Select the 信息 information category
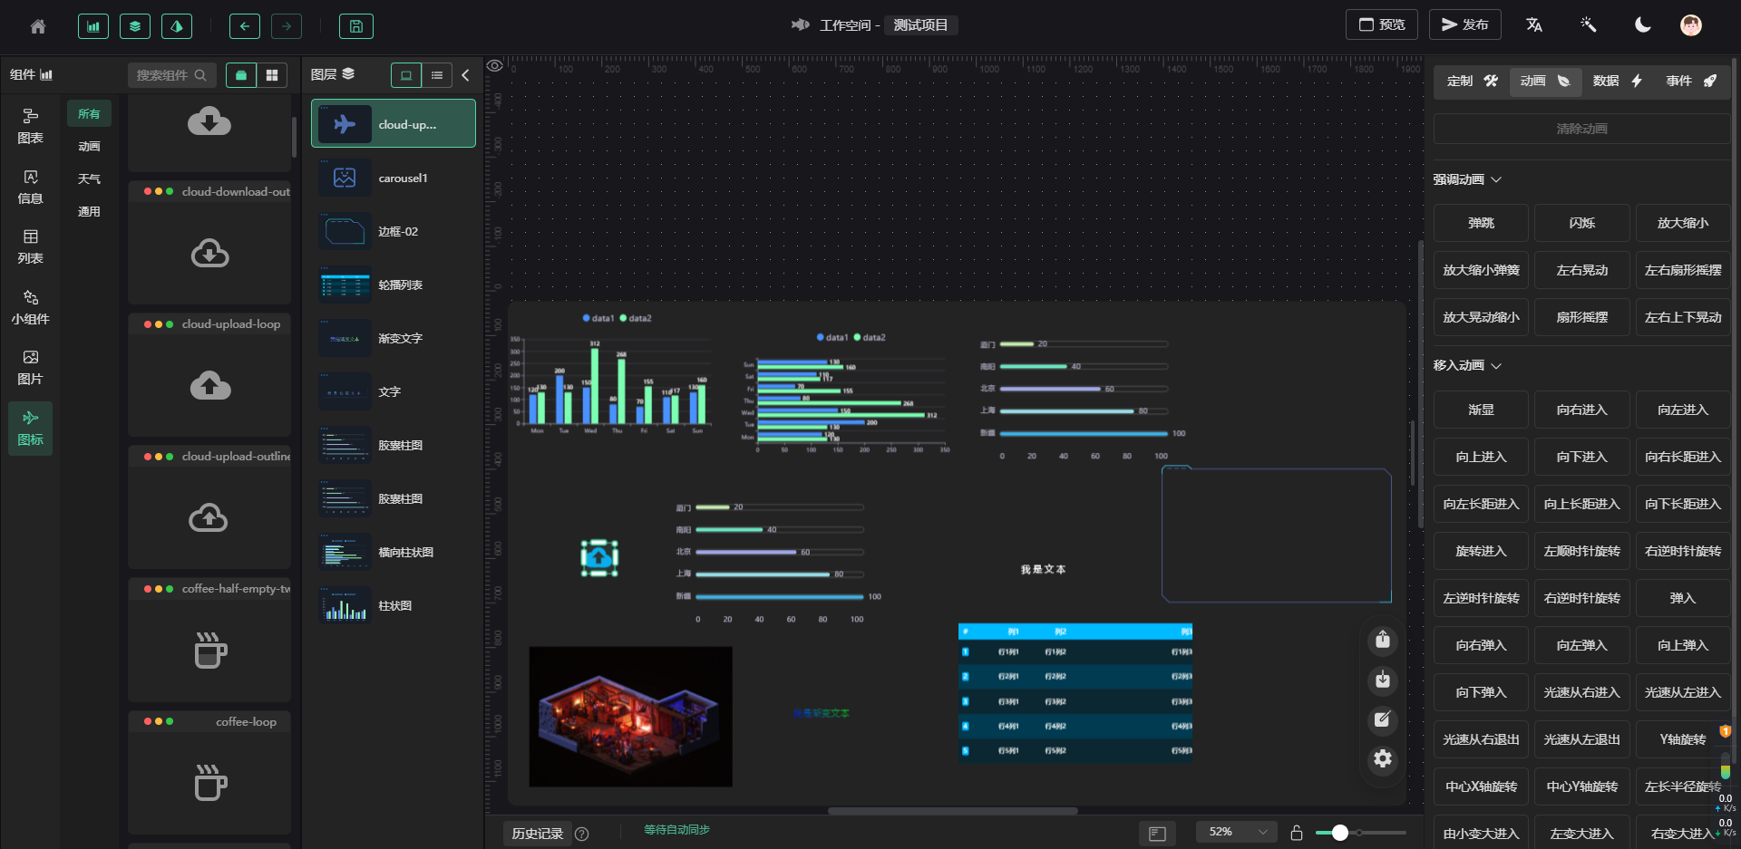1741x849 pixels. pos(30,187)
